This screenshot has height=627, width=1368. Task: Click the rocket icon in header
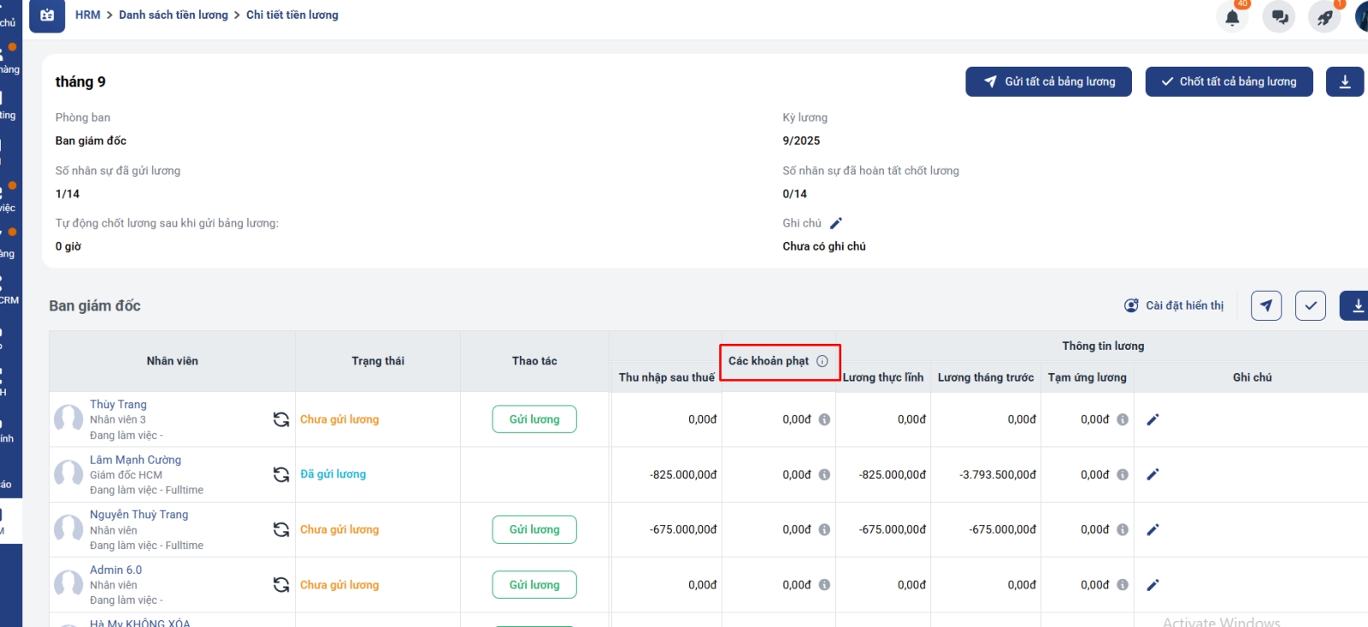(x=1324, y=17)
